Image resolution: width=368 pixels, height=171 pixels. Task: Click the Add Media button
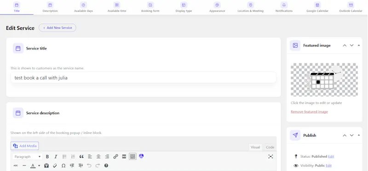25,146
